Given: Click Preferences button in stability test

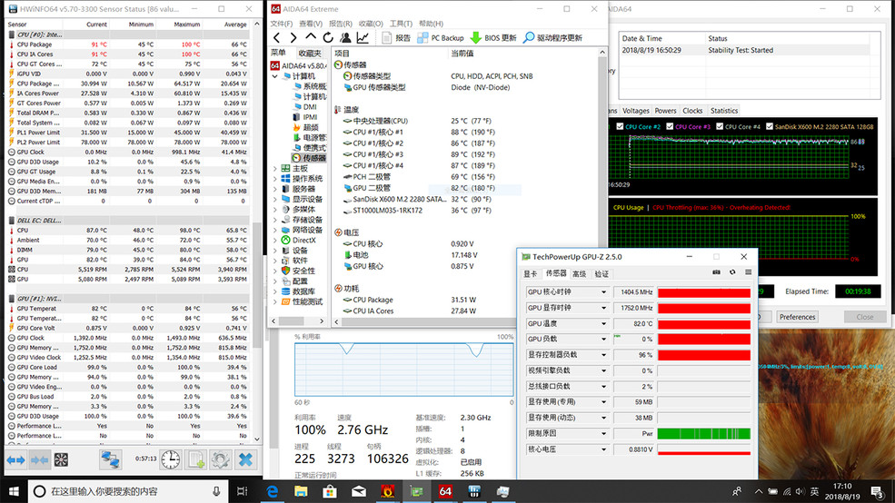Looking at the screenshot, I should [x=797, y=317].
